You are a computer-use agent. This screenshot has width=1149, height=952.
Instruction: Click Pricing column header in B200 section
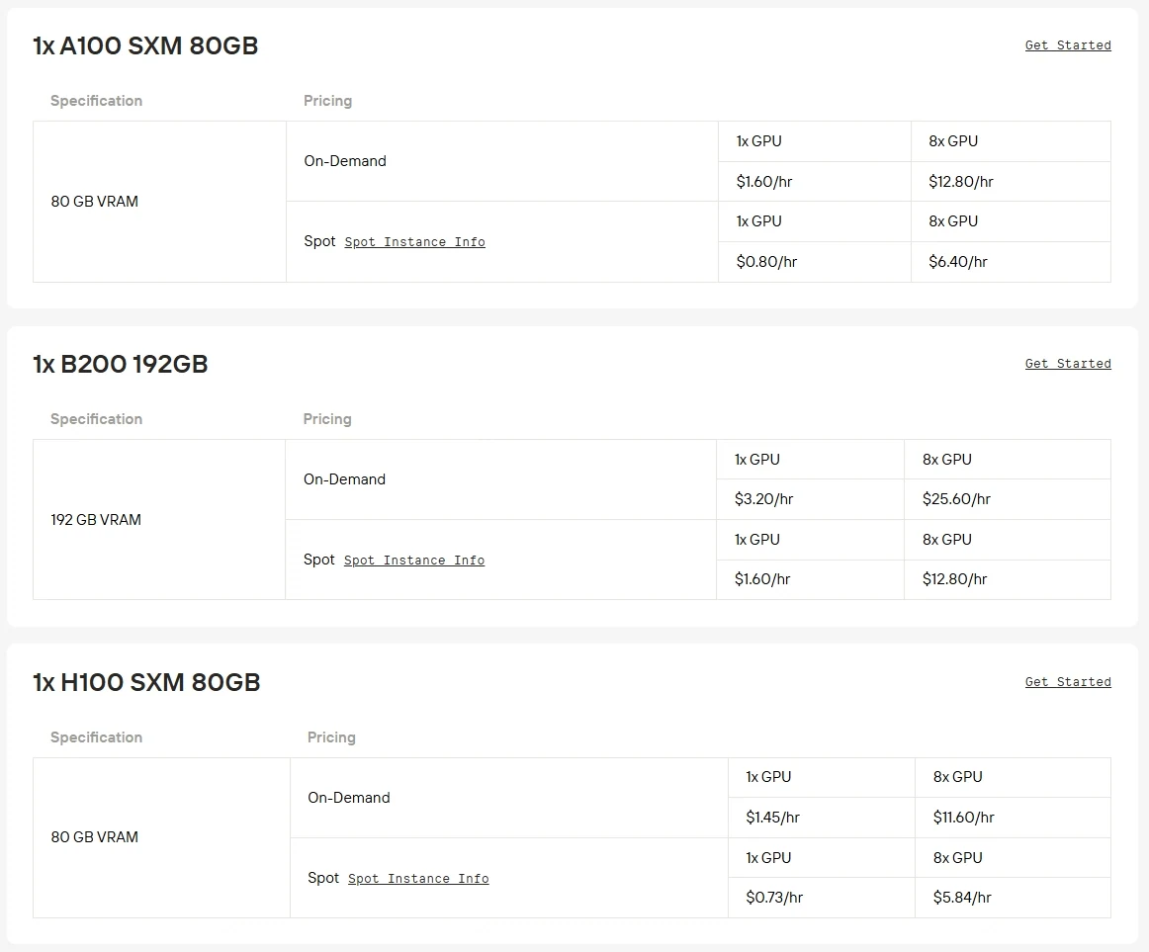pyautogui.click(x=327, y=419)
